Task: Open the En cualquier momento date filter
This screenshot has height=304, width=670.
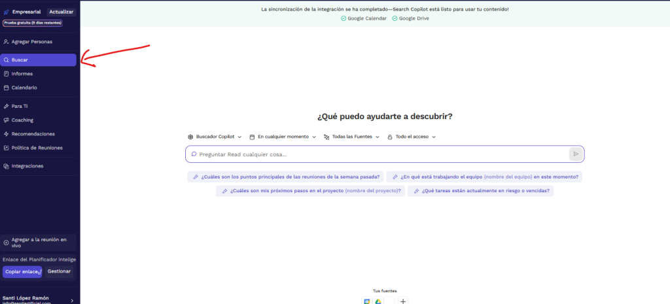Action: [x=283, y=137]
